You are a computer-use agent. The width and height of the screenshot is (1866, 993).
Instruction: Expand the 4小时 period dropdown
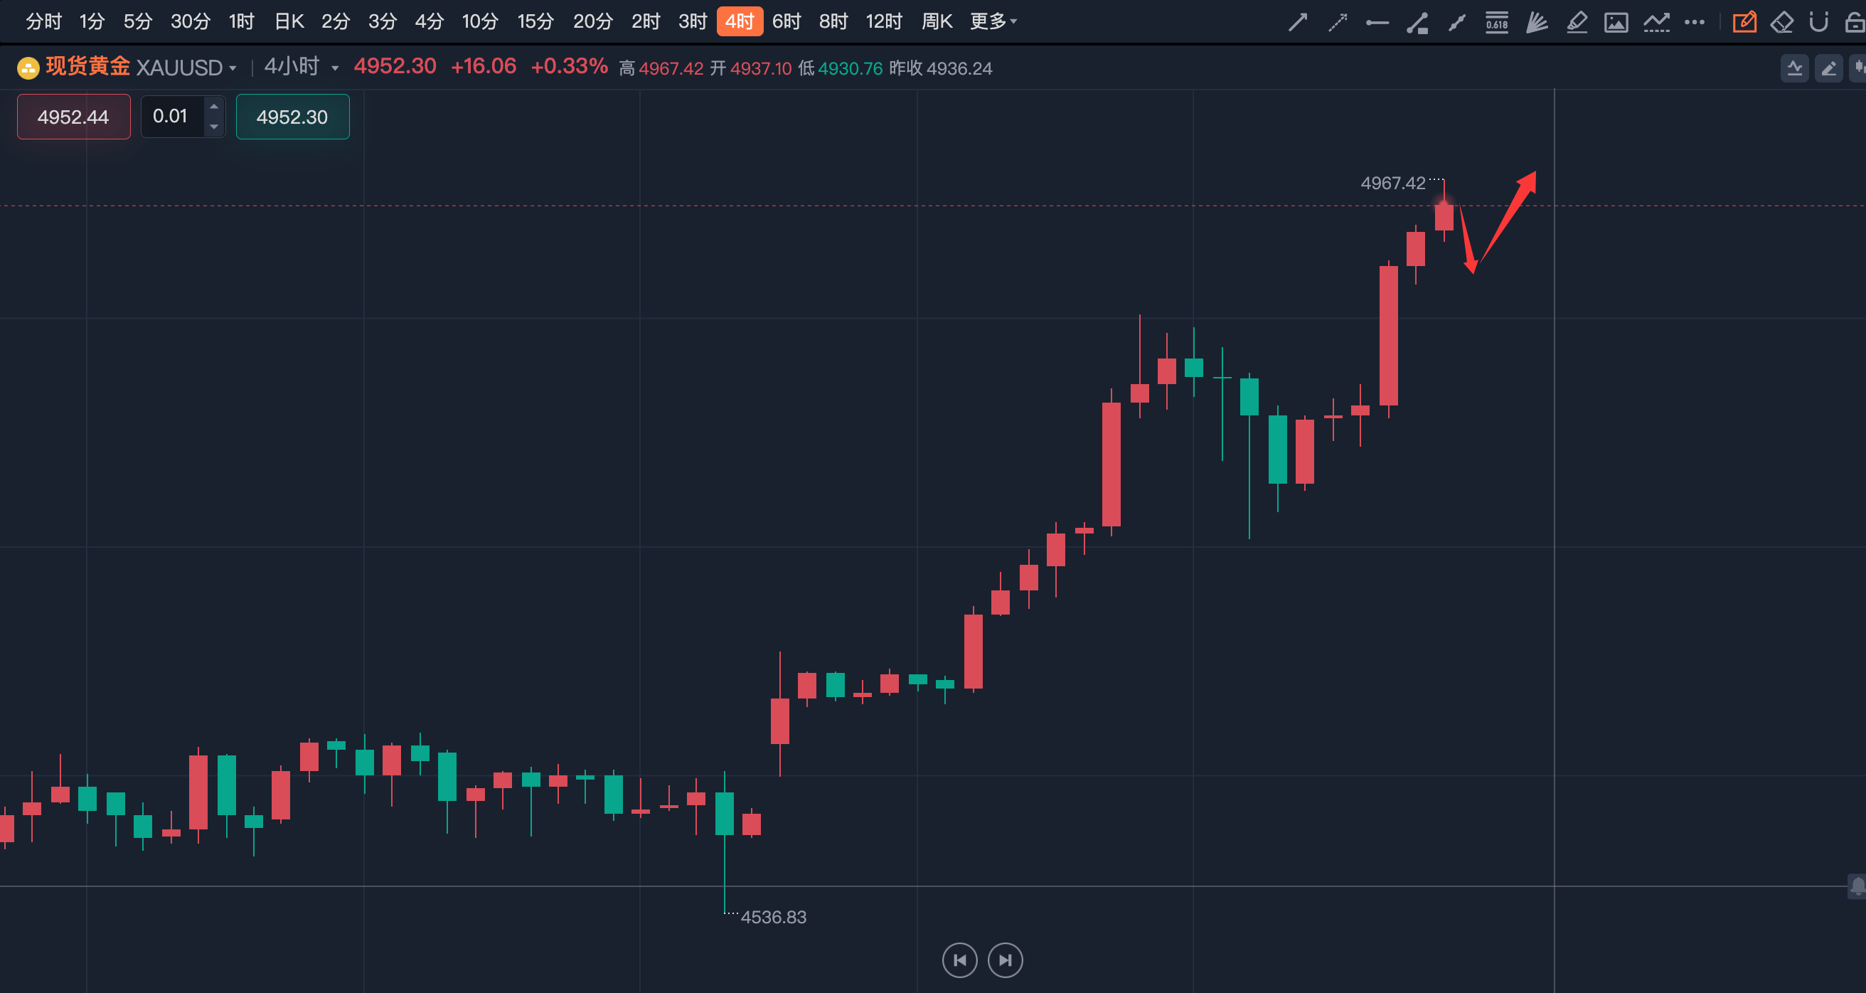pos(335,68)
